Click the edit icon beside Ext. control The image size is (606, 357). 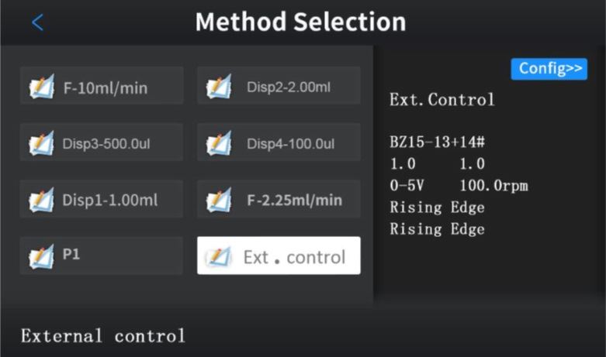219,256
